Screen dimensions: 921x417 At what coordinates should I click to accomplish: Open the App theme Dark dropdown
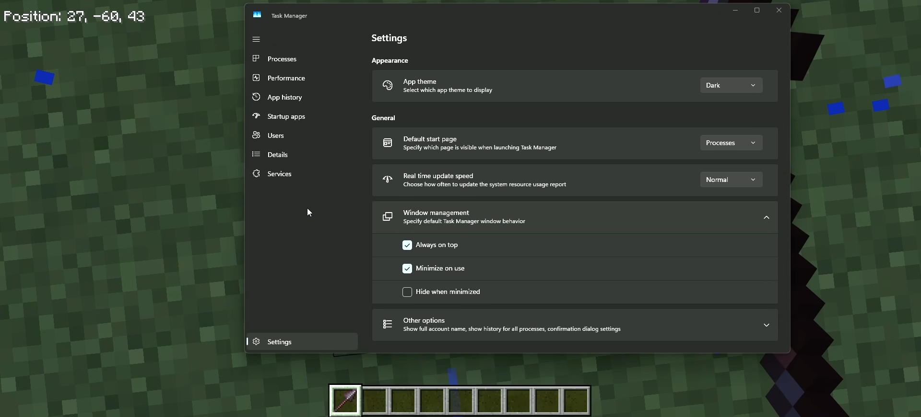(x=731, y=85)
